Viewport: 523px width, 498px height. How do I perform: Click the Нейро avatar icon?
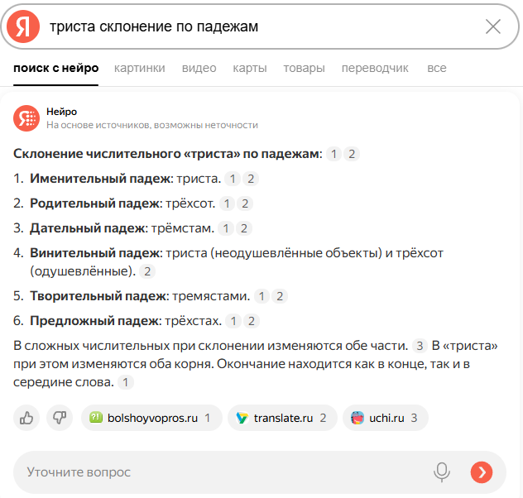[x=26, y=118]
